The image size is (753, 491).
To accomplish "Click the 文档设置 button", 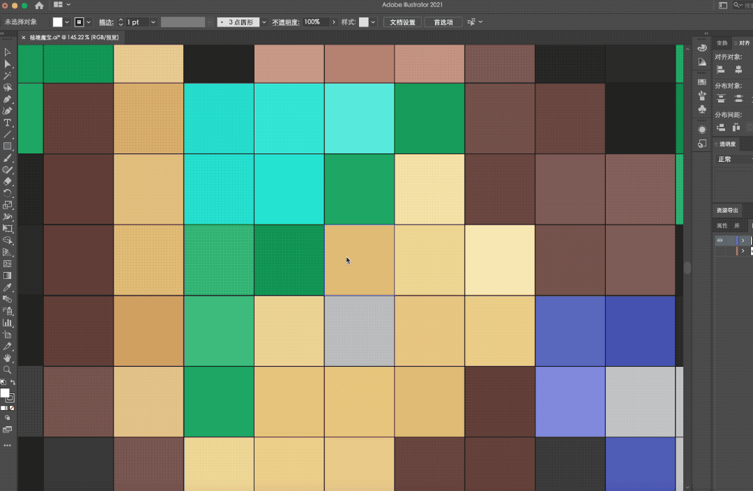I will click(402, 22).
